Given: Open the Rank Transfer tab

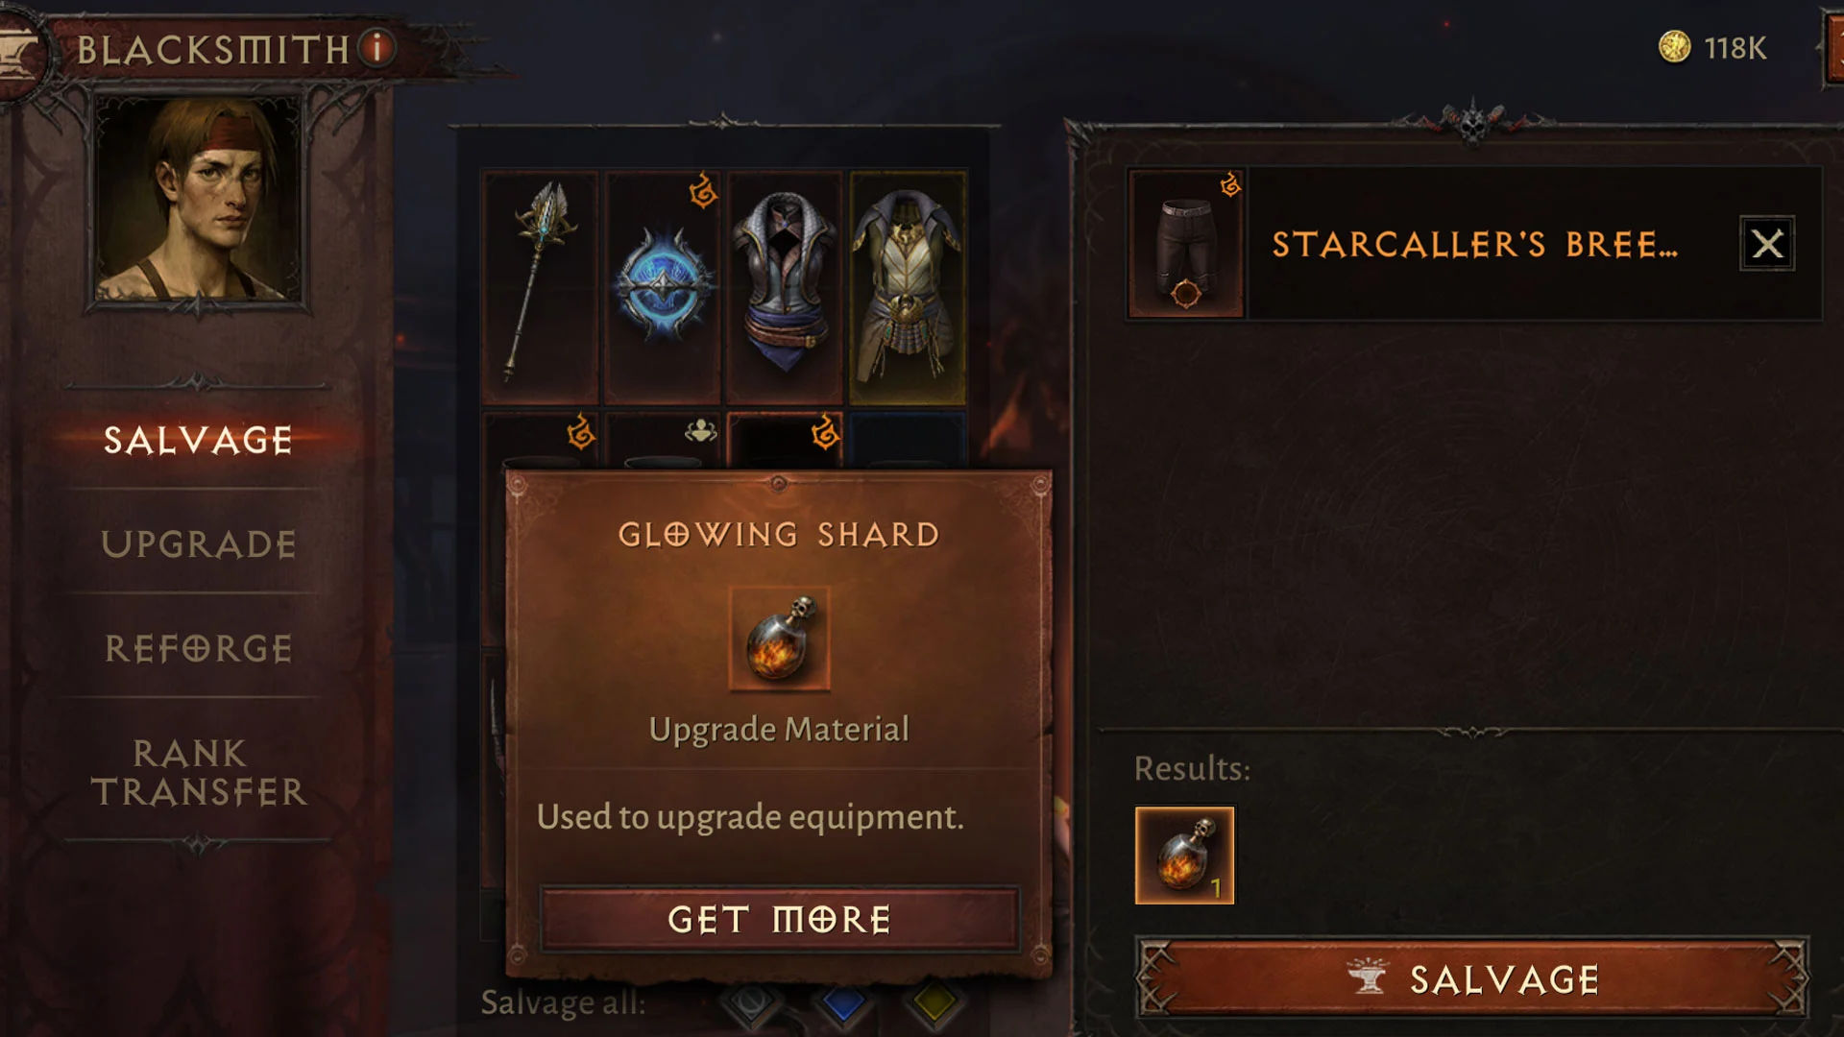Looking at the screenshot, I should coord(198,772).
